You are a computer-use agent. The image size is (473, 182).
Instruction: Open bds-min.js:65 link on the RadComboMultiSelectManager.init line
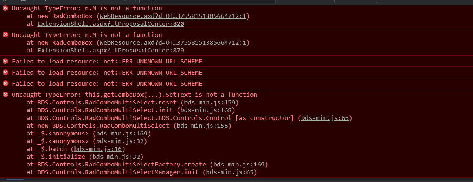coord(229,172)
